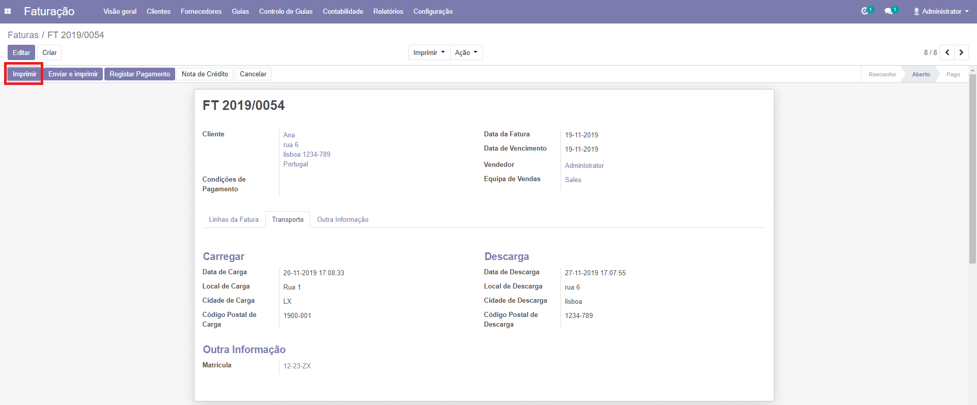This screenshot has width=977, height=405.
Task: Go to previous record arrow
Action: pos(947,52)
